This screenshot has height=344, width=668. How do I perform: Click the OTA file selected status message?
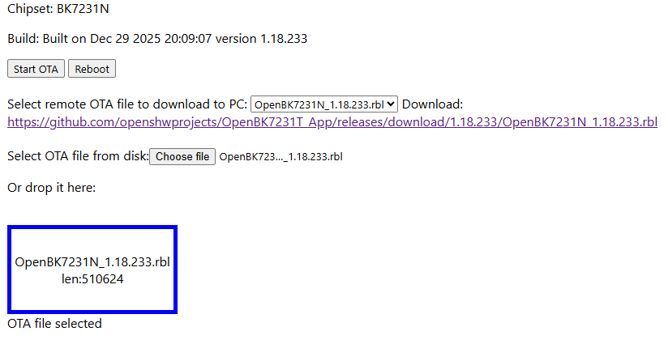[54, 324]
